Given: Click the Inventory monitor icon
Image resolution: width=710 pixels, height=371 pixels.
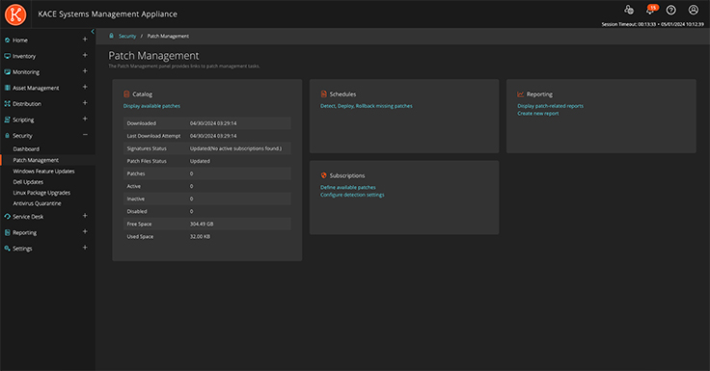Looking at the screenshot, I should [8, 56].
